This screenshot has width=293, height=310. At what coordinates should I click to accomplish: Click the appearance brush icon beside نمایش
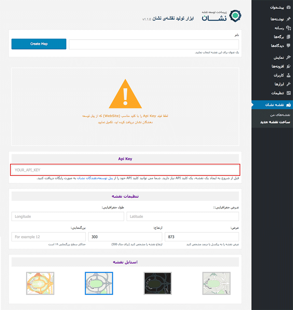[x=288, y=57]
